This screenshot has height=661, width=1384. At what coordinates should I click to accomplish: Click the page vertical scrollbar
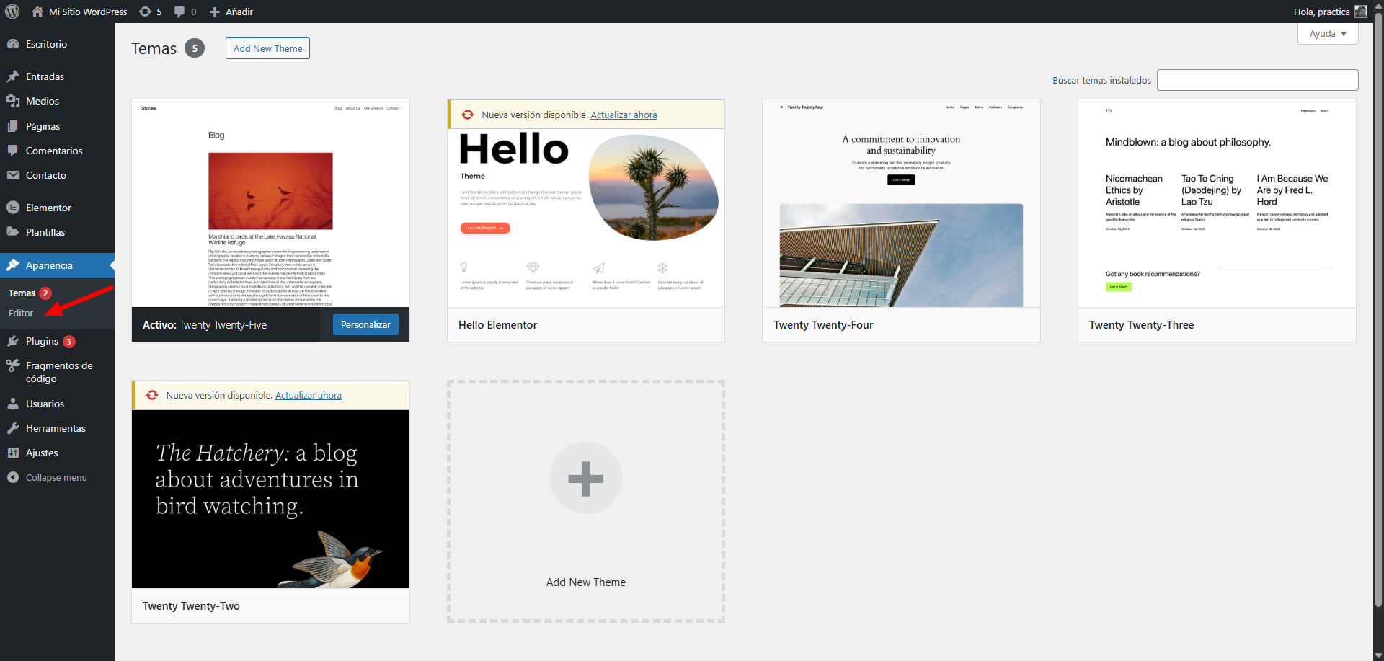pyautogui.click(x=1378, y=310)
